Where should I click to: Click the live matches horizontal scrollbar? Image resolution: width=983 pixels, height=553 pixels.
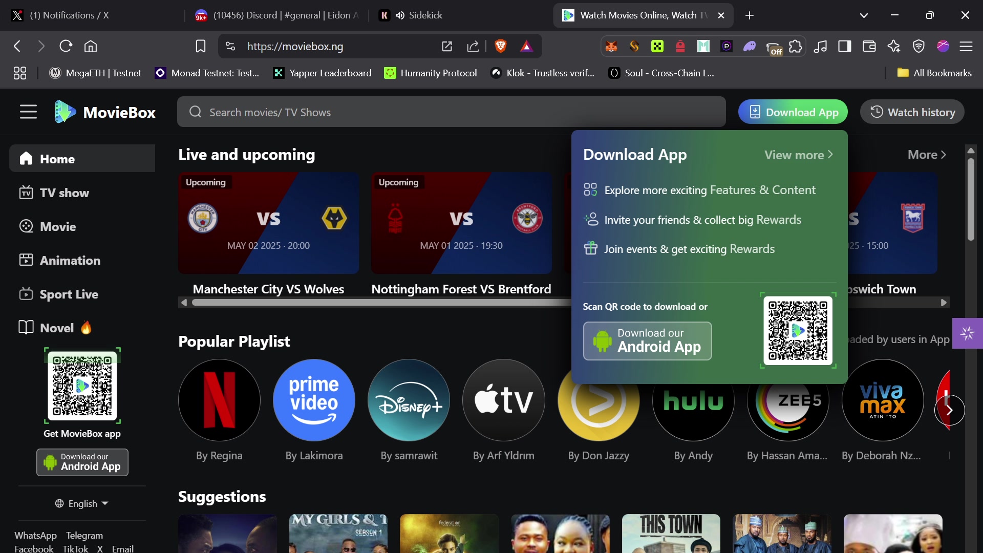pyautogui.click(x=381, y=303)
